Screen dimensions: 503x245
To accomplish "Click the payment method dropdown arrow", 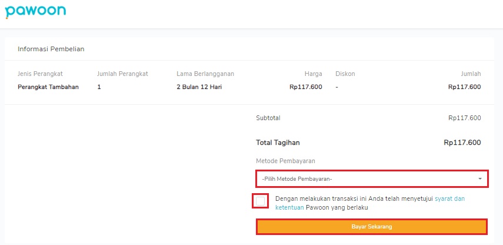I will [480, 179].
